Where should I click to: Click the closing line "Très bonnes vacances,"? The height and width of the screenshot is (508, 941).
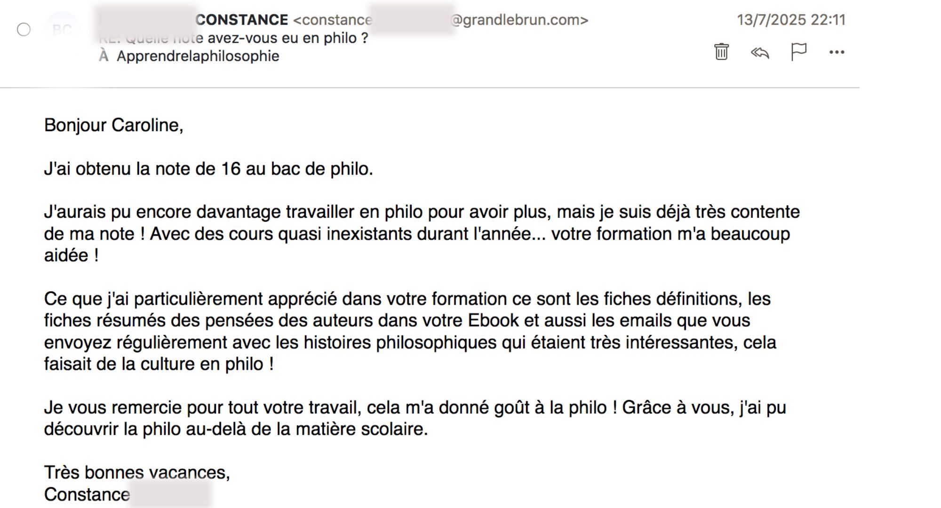(137, 472)
